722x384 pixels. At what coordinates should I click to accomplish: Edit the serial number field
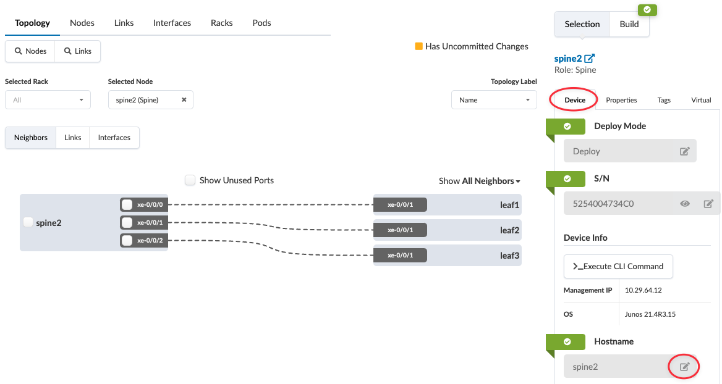point(708,204)
